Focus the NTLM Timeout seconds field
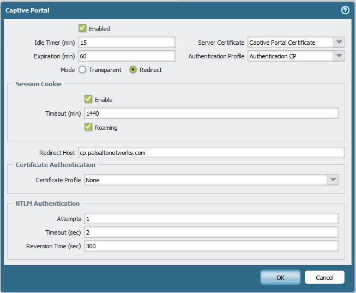 pos(211,232)
